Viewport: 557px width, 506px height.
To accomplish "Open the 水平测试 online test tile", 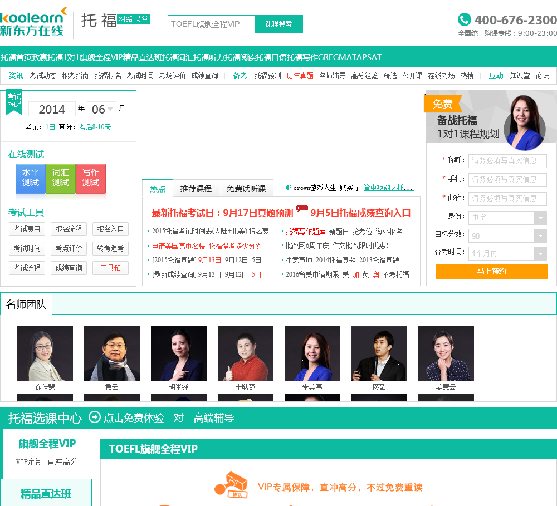I will [31, 178].
